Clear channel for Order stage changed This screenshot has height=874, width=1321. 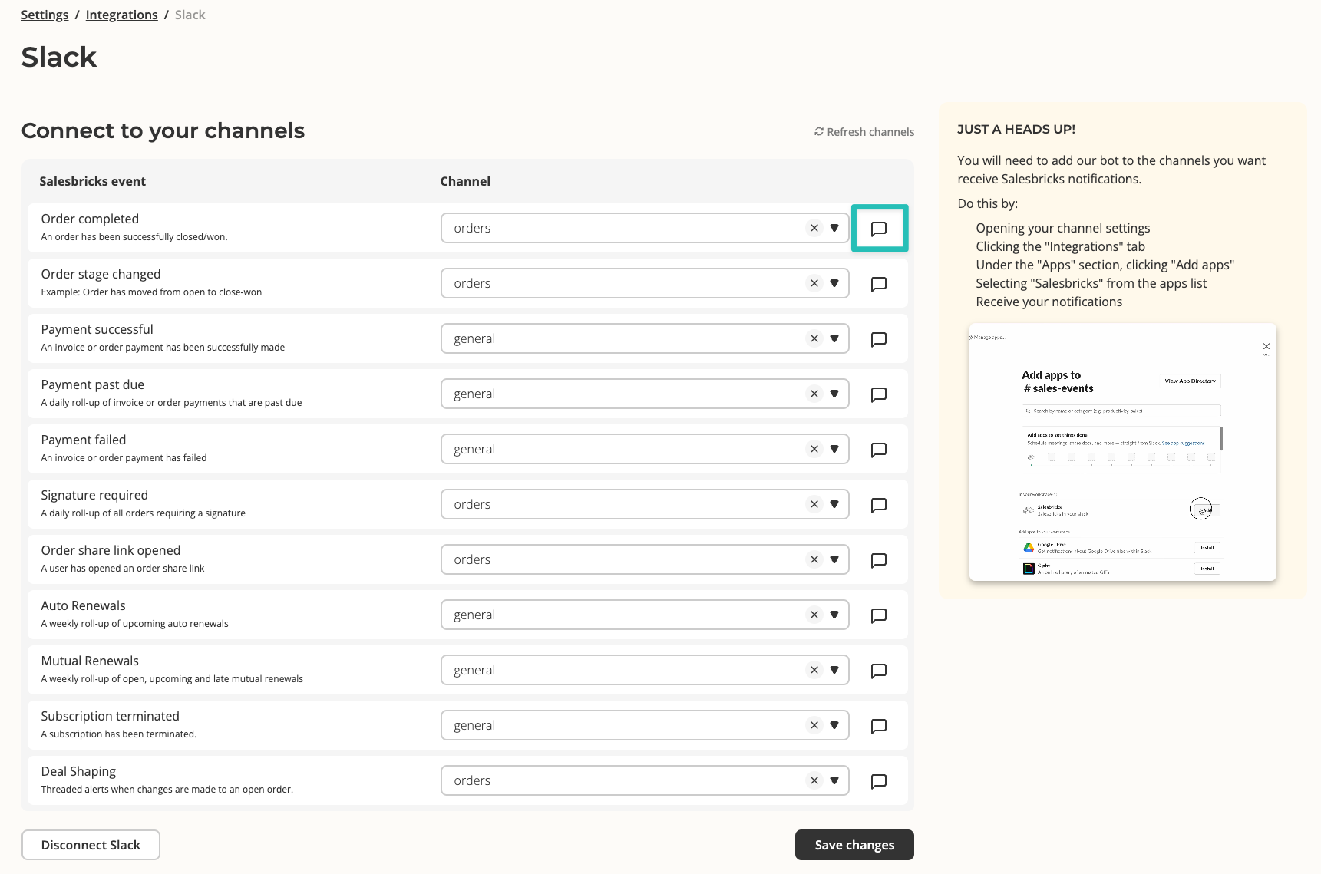[814, 283]
